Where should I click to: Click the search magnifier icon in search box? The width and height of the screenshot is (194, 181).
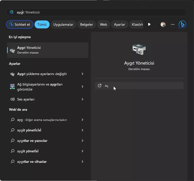tap(12, 12)
